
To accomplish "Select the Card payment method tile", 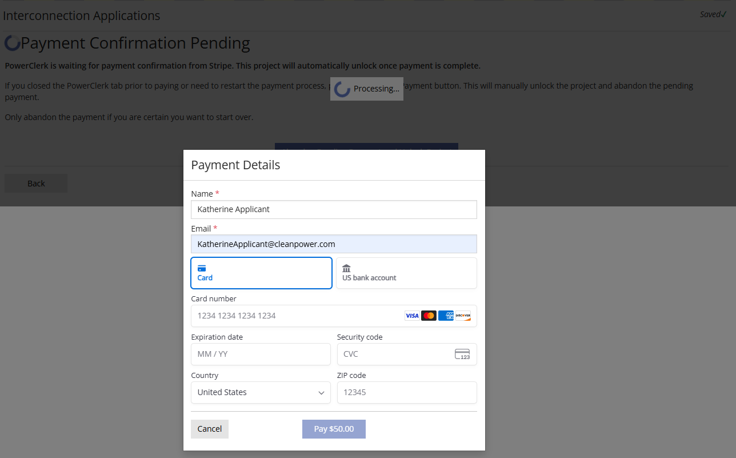I will [261, 273].
